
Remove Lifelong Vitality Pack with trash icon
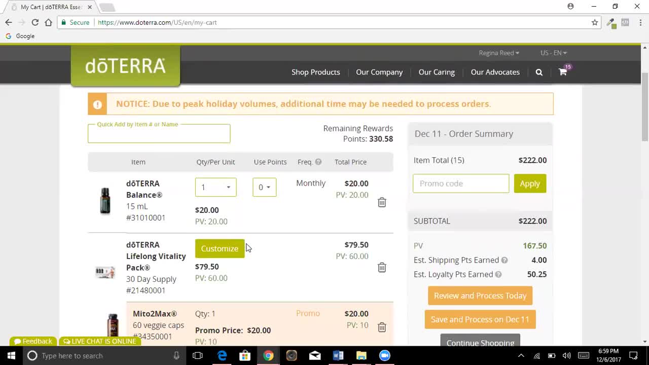pyautogui.click(x=382, y=267)
